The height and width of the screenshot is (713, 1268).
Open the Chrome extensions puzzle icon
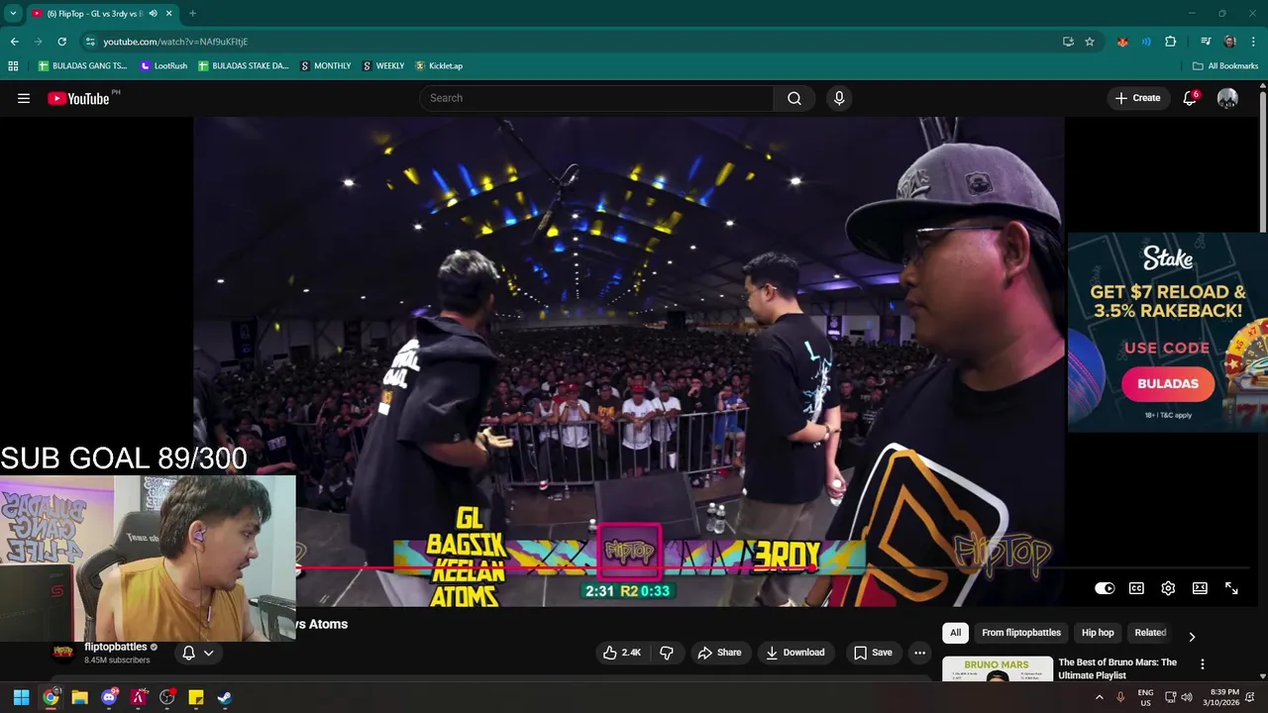pos(1171,42)
